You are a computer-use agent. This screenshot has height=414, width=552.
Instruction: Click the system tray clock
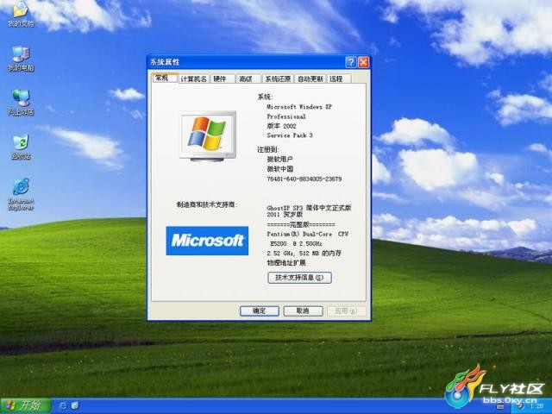click(x=536, y=406)
